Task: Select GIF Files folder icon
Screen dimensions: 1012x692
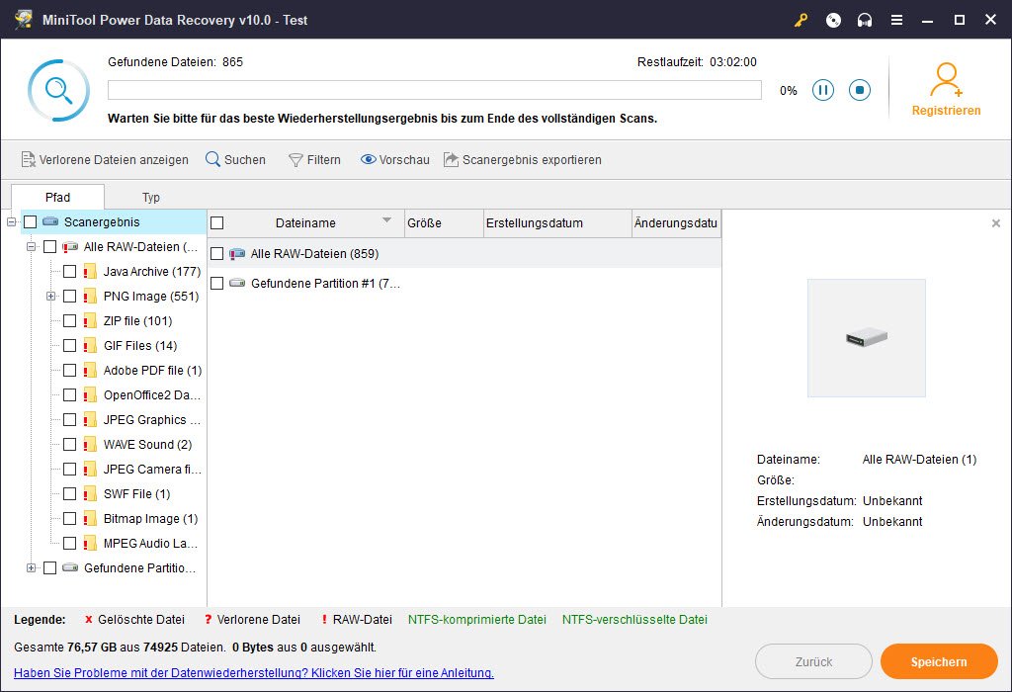Action: (90, 345)
